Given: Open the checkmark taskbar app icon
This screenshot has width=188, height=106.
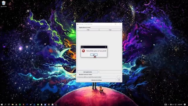Looking at the screenshot, I should [31, 105].
